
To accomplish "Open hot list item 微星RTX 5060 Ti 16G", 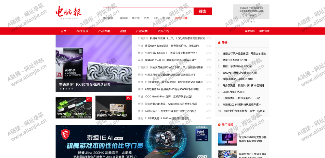I will pyautogui.click(x=235, y=60).
